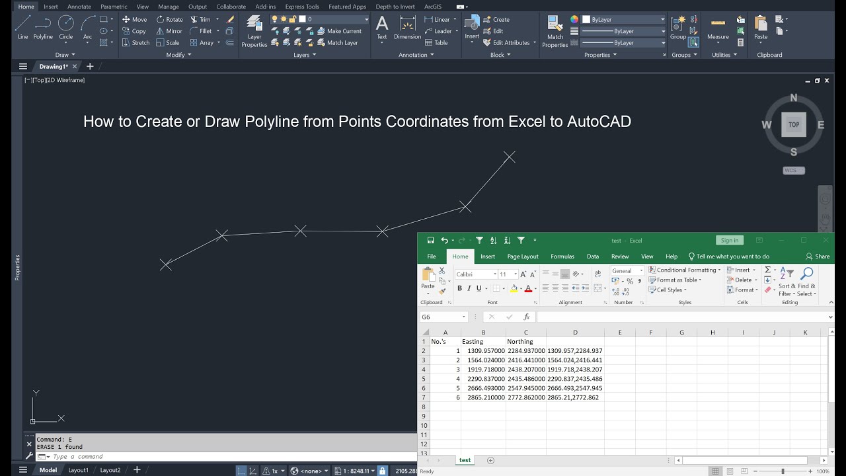
Task: Click the Excel zoom slider
Action: coord(783,471)
